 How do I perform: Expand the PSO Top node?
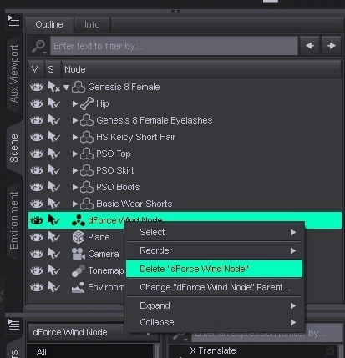[x=74, y=154]
